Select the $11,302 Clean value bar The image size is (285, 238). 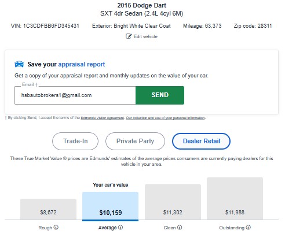pos(173,202)
